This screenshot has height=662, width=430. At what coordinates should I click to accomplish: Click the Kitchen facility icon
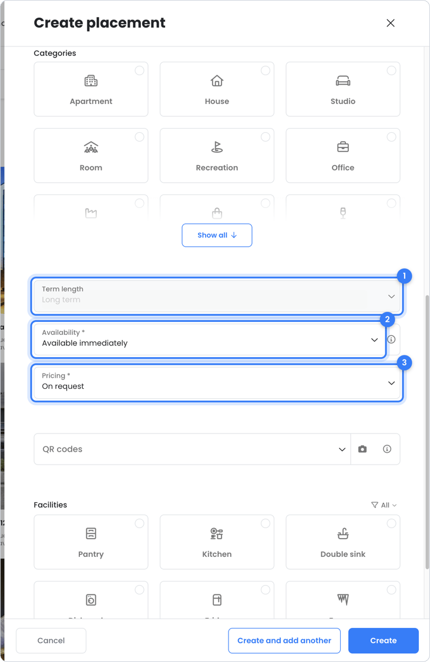(x=217, y=533)
